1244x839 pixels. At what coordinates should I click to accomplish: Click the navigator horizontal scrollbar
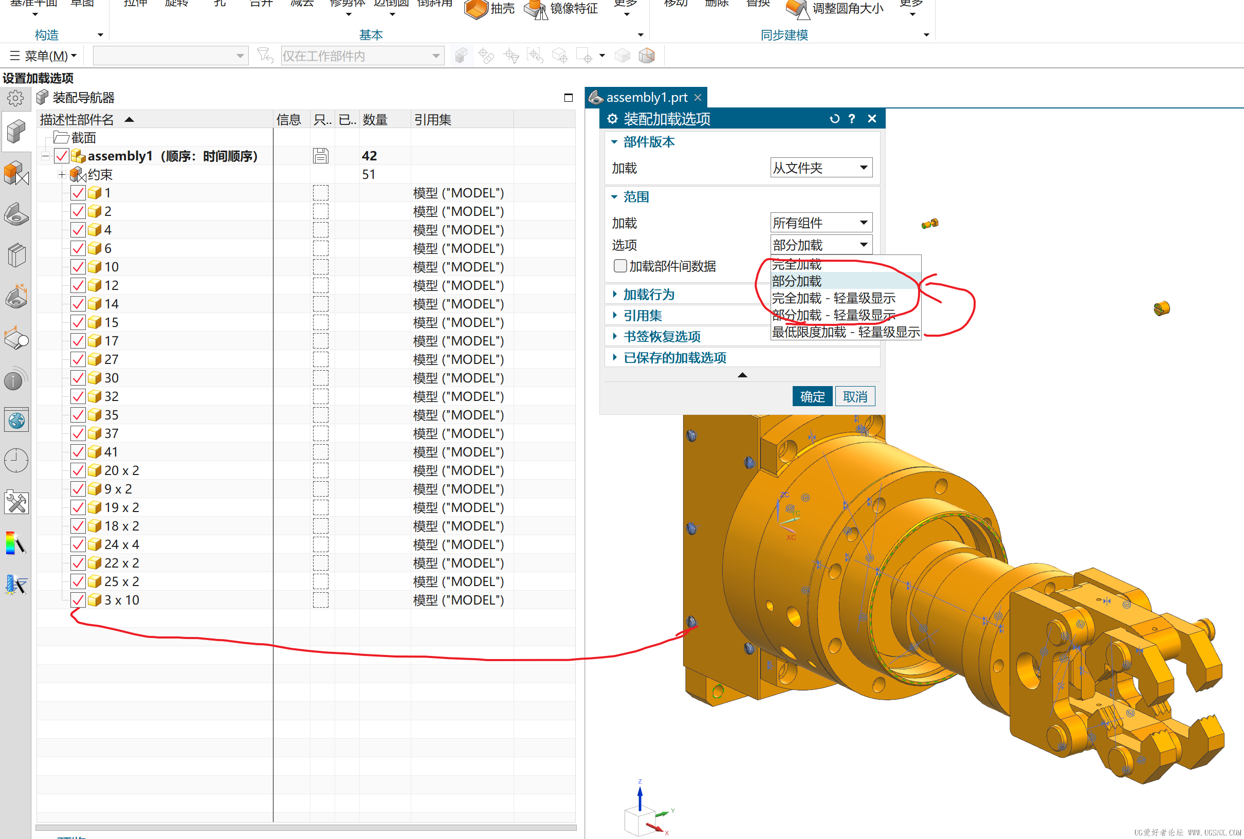point(305,828)
